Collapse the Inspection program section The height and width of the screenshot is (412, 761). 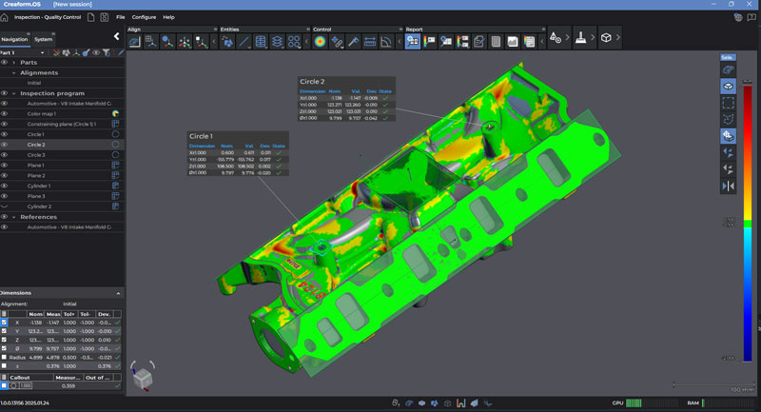pos(13,93)
